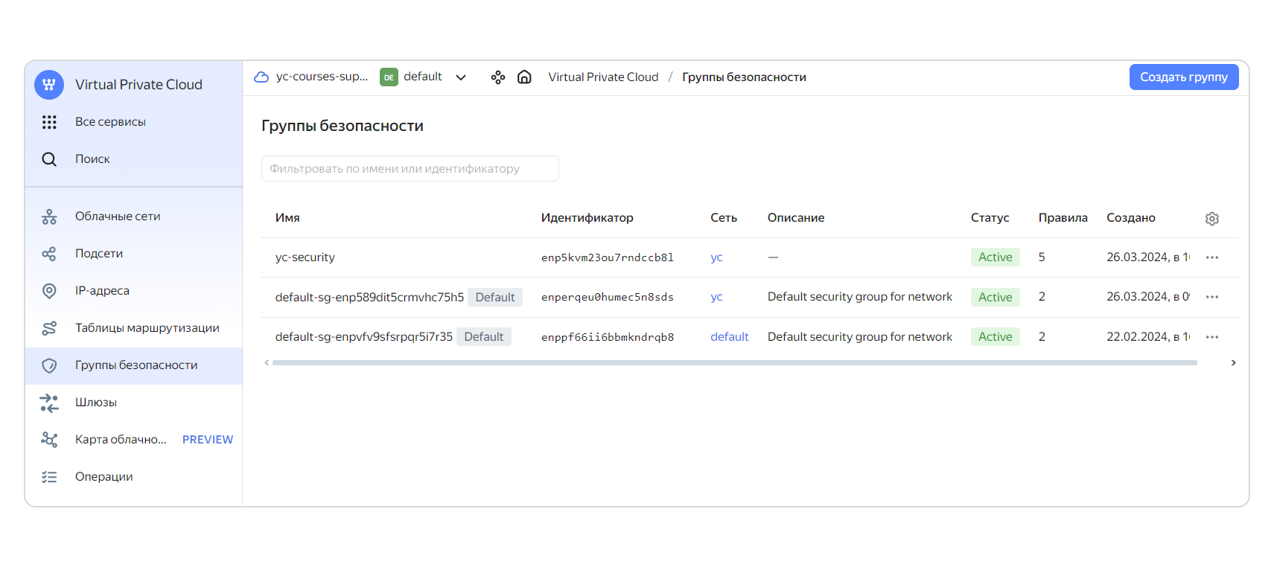Click the Правила column header

click(1063, 218)
